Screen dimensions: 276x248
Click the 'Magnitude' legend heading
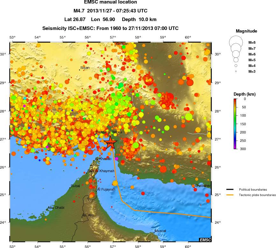click(x=246, y=31)
